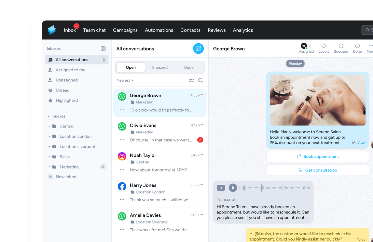Open the Unread filter in sidebar

(76, 90)
